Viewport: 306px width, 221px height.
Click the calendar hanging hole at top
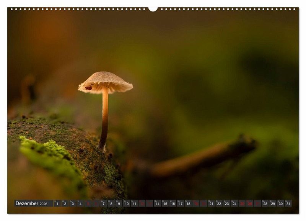click(153, 8)
